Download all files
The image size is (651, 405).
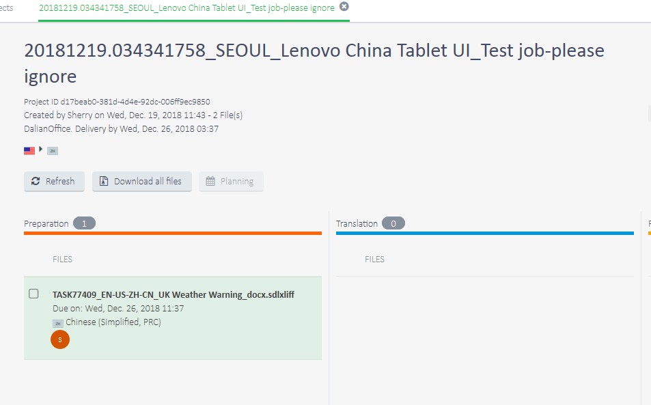point(142,182)
